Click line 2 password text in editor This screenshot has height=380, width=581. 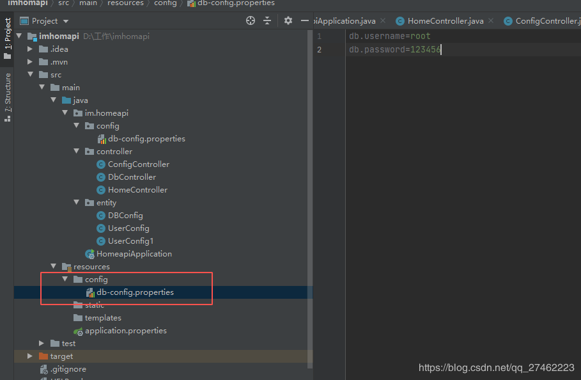(x=394, y=49)
